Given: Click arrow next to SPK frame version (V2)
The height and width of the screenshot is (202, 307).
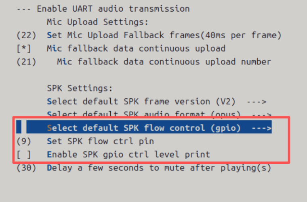Looking at the screenshot, I should tap(257, 102).
